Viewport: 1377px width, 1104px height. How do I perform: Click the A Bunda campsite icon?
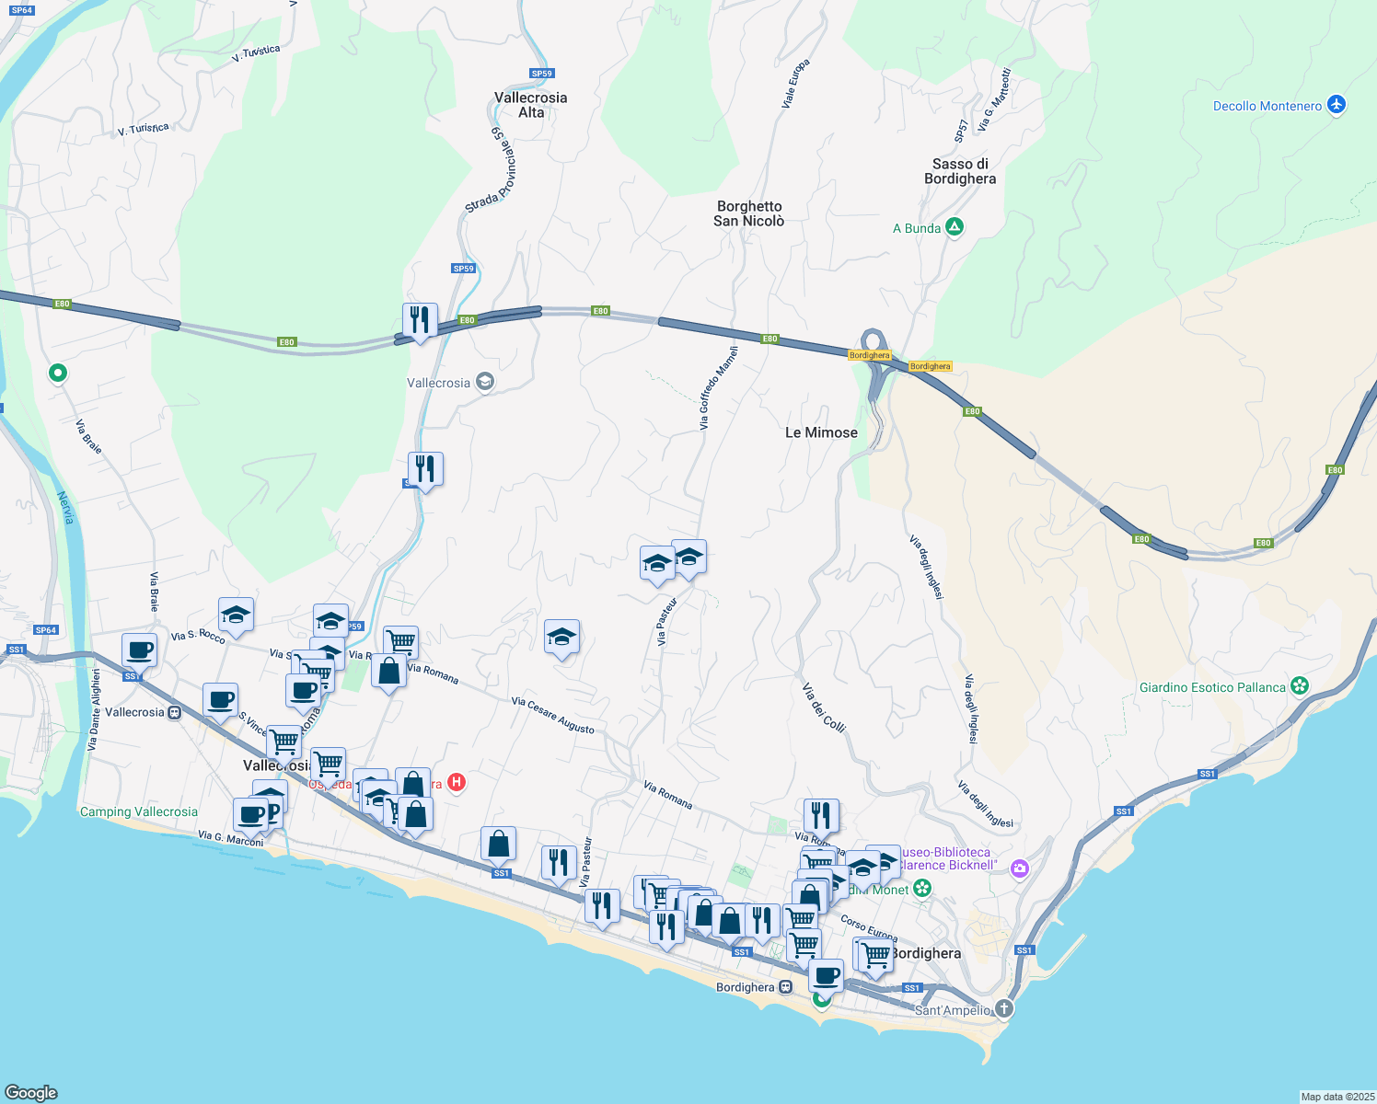click(955, 227)
